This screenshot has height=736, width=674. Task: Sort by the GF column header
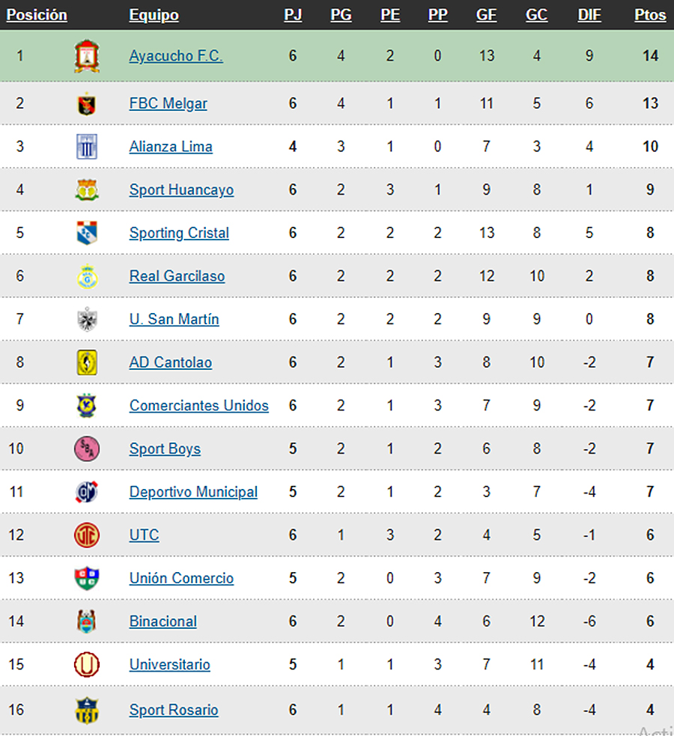point(486,15)
